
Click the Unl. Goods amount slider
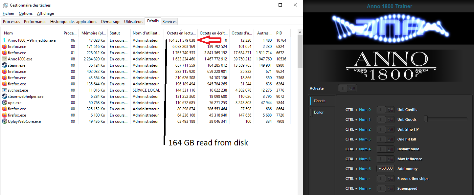[x=446, y=119]
